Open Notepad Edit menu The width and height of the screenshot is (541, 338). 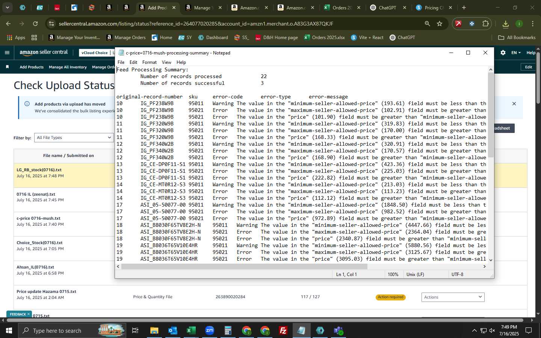coord(133,62)
